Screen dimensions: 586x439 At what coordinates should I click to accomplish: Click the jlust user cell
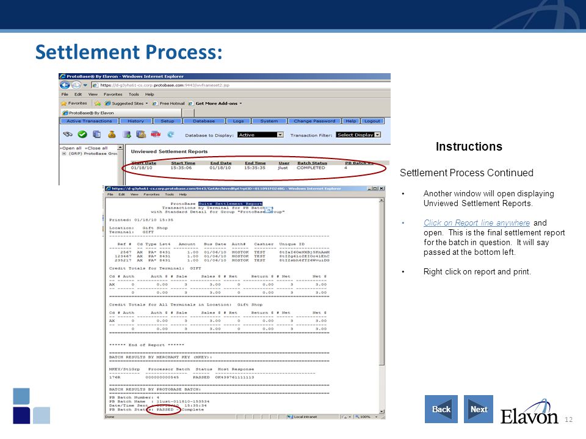coord(283,168)
